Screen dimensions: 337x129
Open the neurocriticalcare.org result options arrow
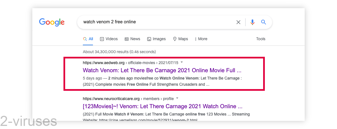[x=177, y=99]
